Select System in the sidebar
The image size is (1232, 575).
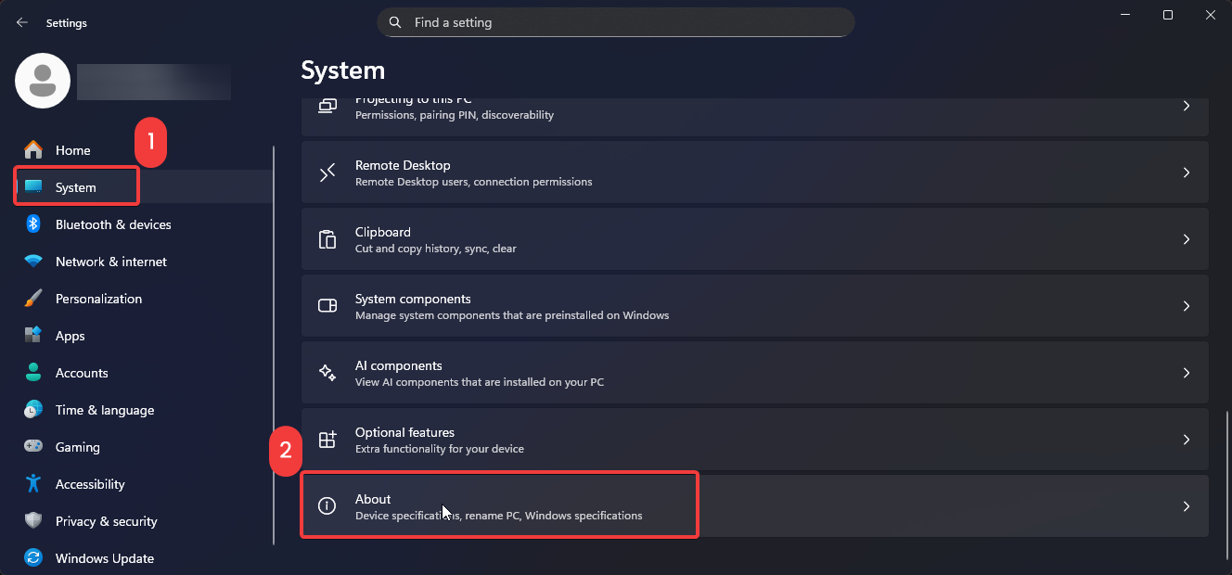(144, 187)
